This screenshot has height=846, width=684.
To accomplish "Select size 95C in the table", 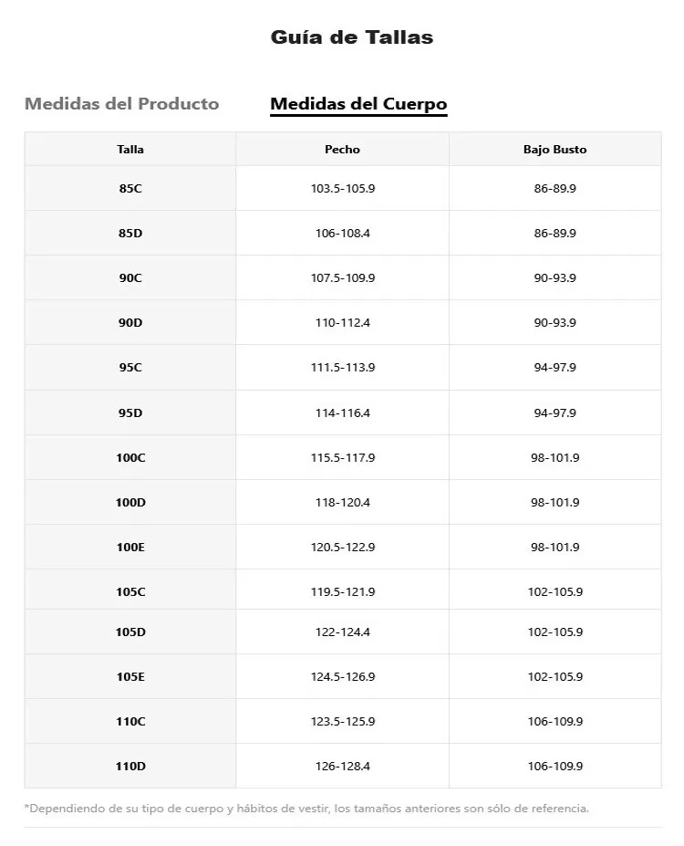I will pyautogui.click(x=130, y=367).
